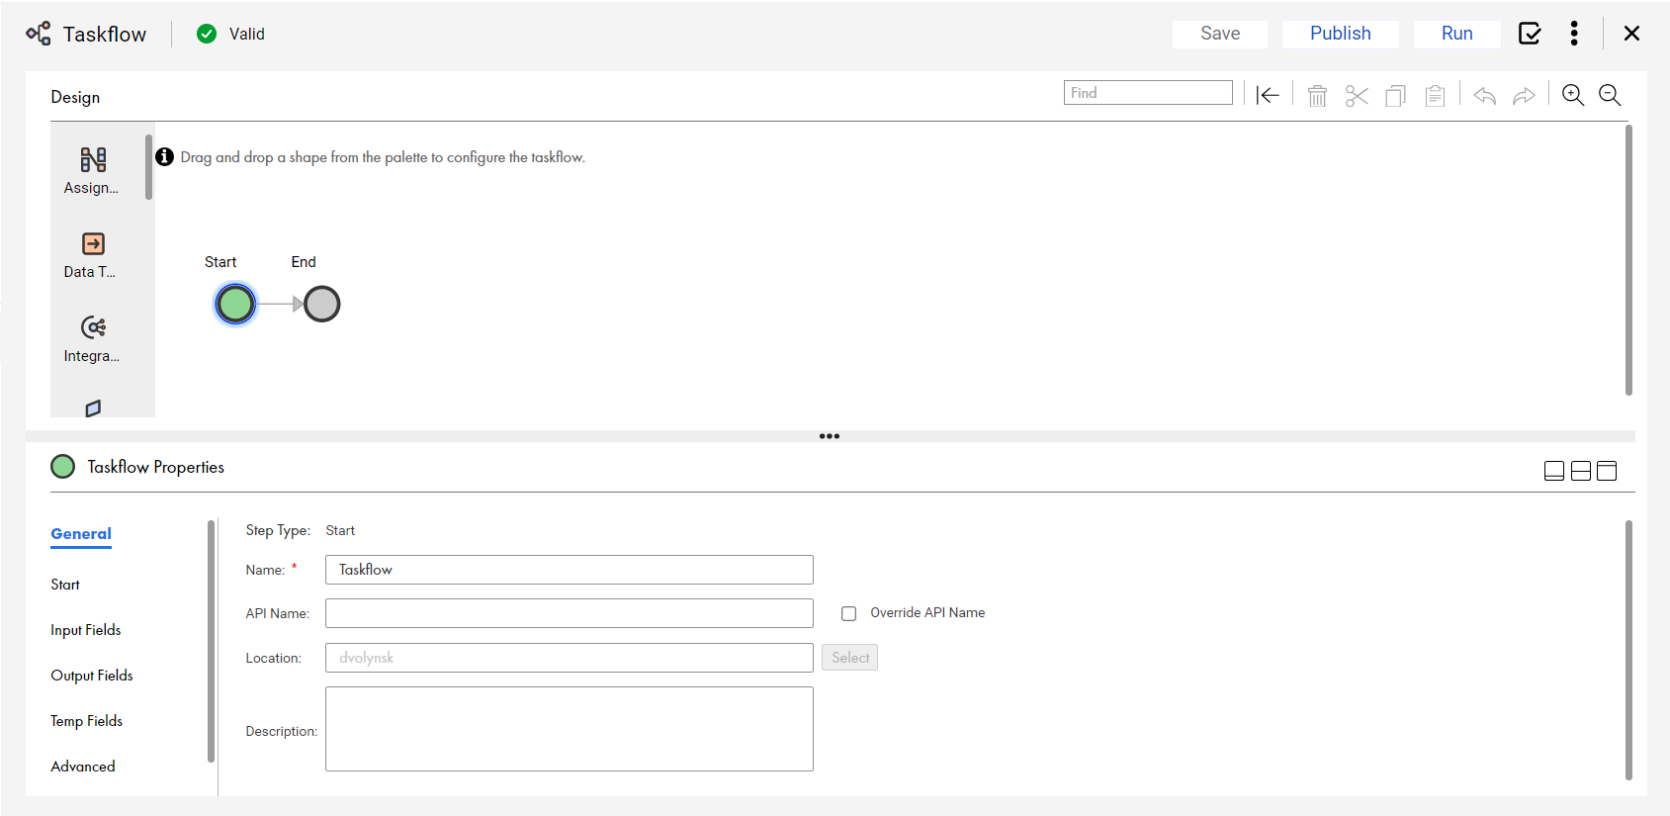Click the Copy icon in toolbar

(1396, 95)
